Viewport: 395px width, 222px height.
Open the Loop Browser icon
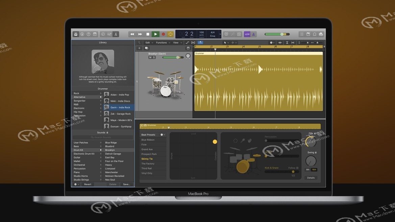click(x=315, y=34)
